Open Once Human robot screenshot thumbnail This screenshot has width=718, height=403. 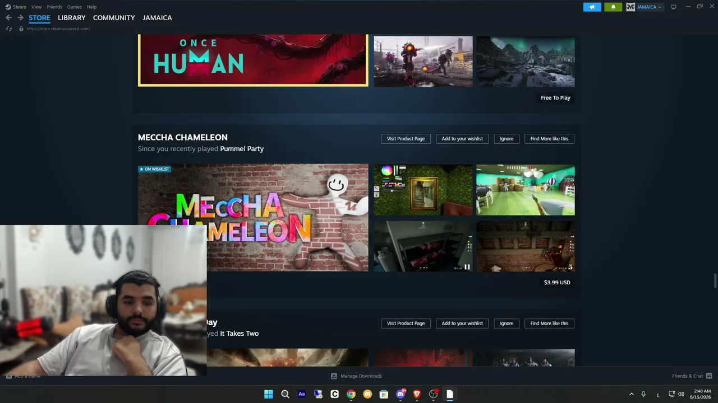424,62
